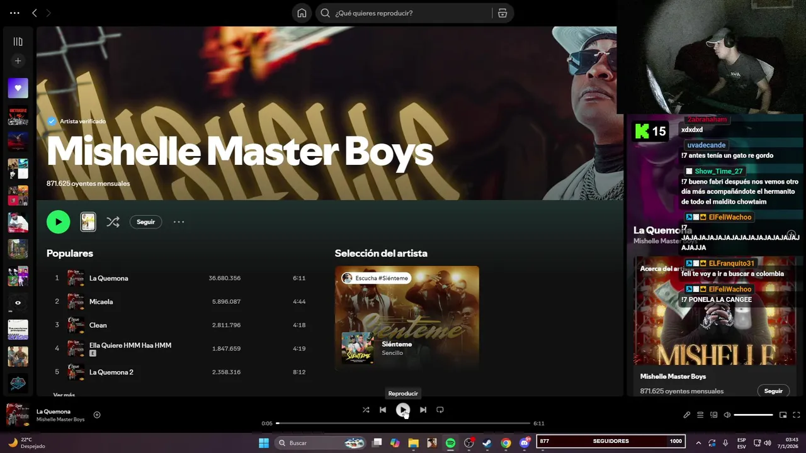Open Task View on the taskbar
This screenshot has width=806, height=453.
(x=377, y=443)
